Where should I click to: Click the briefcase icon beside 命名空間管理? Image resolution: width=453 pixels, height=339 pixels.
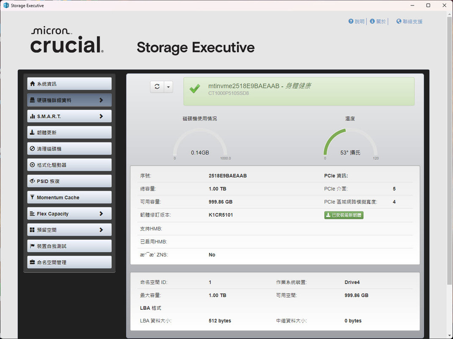[32, 262]
